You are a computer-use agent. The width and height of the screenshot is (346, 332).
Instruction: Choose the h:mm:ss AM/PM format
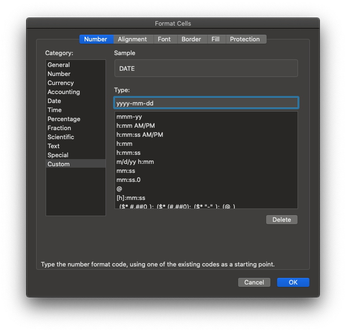(140, 135)
